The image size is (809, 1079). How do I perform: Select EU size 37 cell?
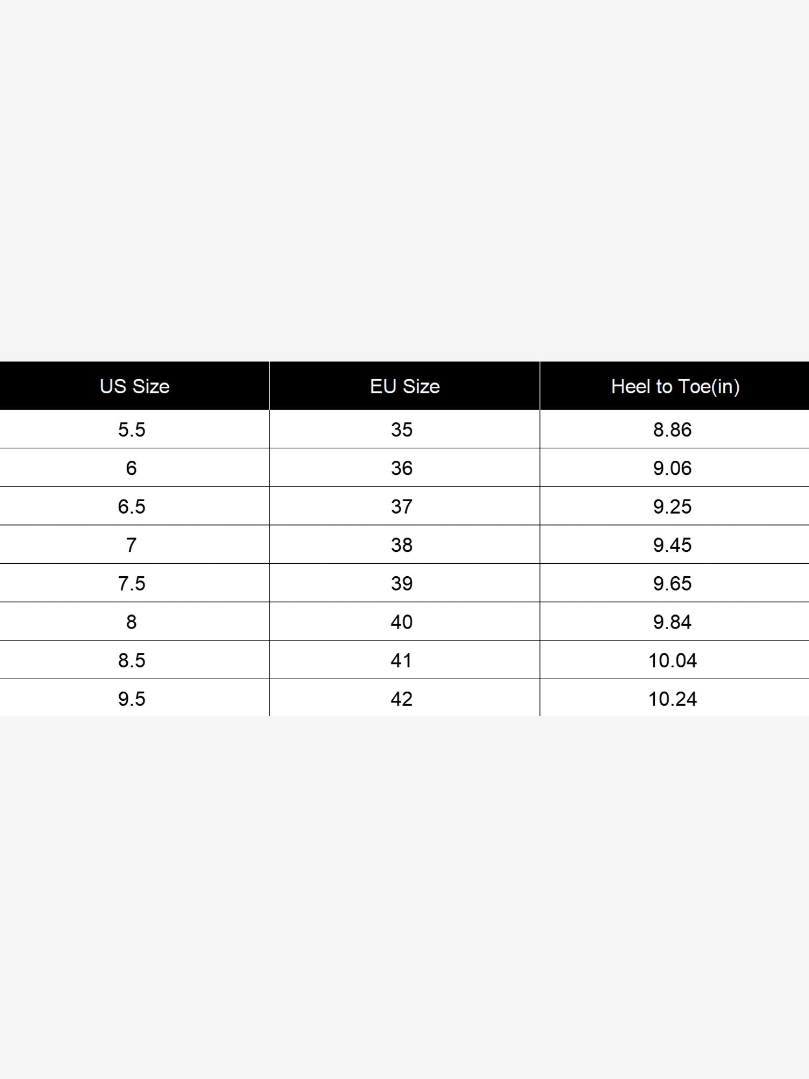404,506
